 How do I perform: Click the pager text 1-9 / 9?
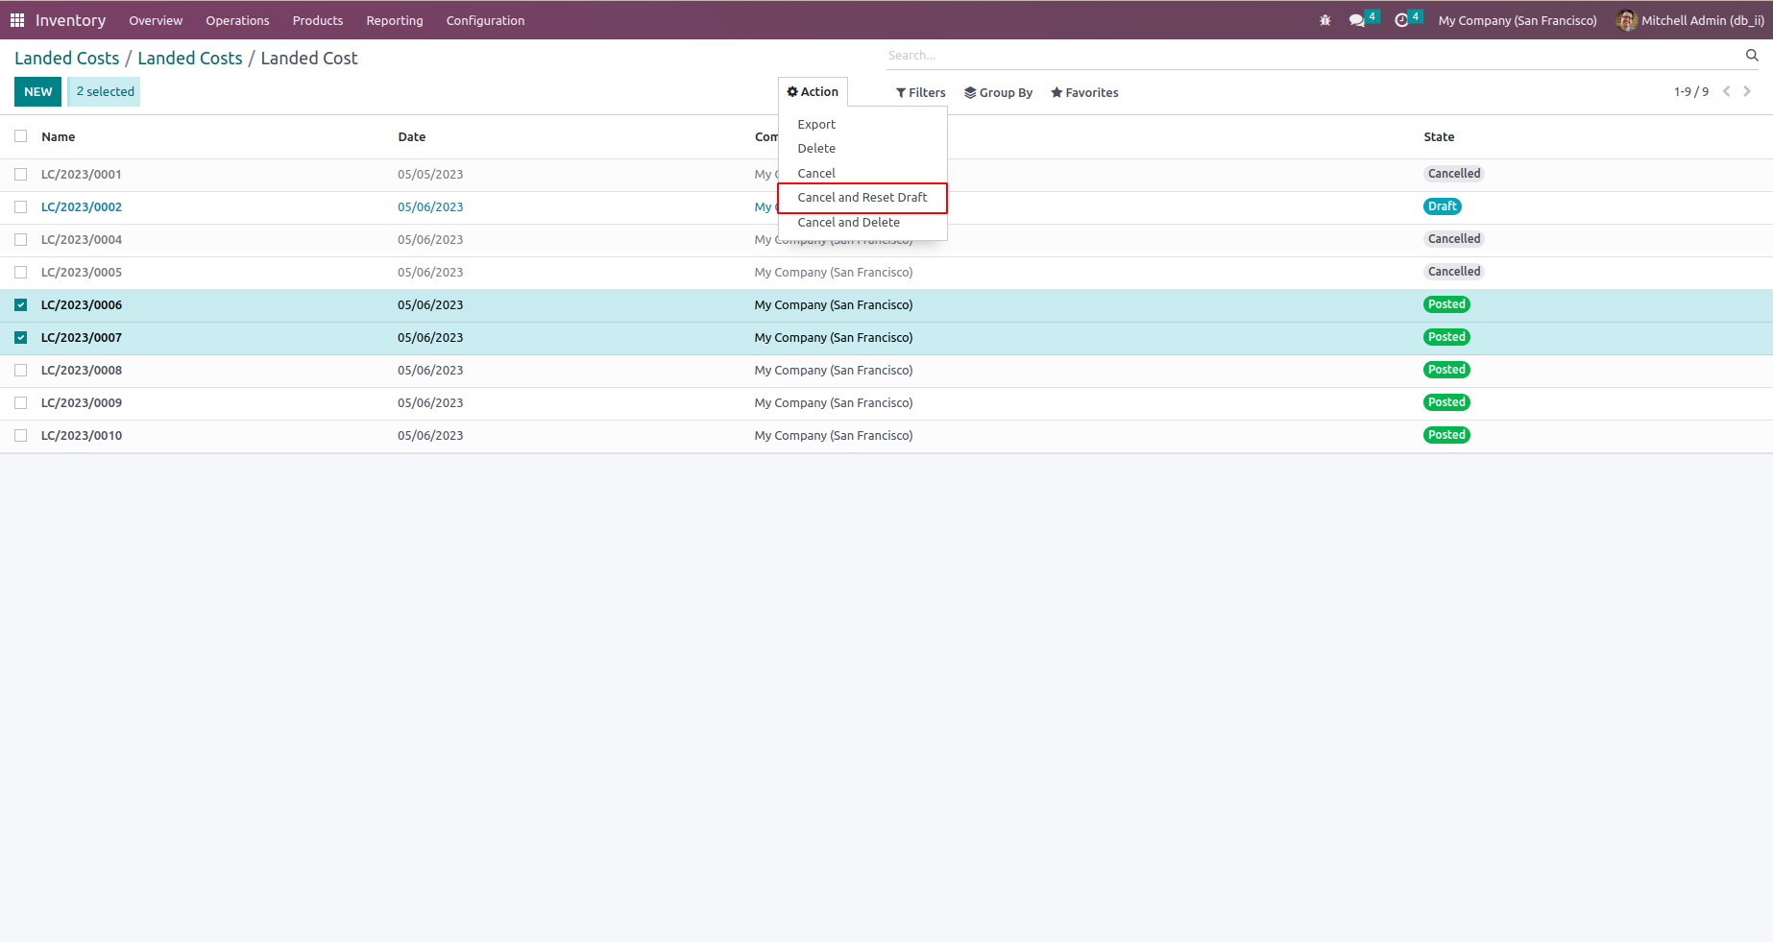pos(1691,92)
